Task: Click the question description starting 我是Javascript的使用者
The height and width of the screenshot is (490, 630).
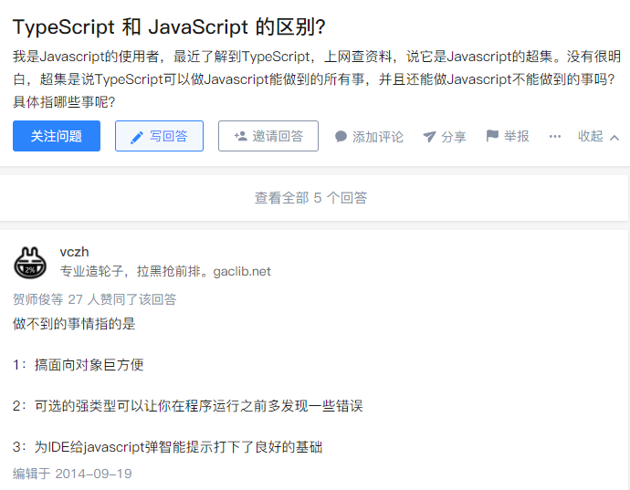Action: 317,79
